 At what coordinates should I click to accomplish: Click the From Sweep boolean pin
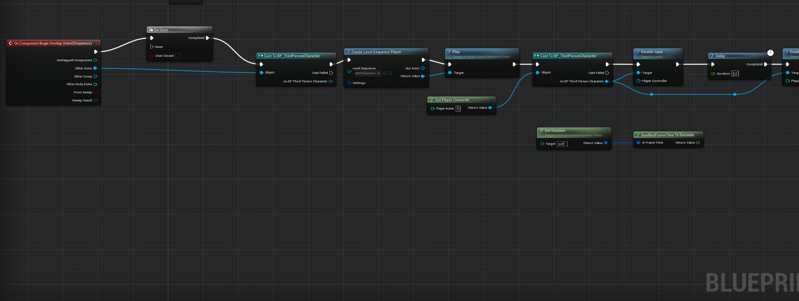[x=95, y=92]
